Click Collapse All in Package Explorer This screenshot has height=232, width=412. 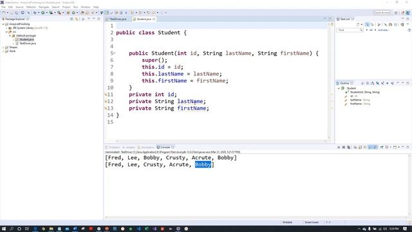click(71, 19)
